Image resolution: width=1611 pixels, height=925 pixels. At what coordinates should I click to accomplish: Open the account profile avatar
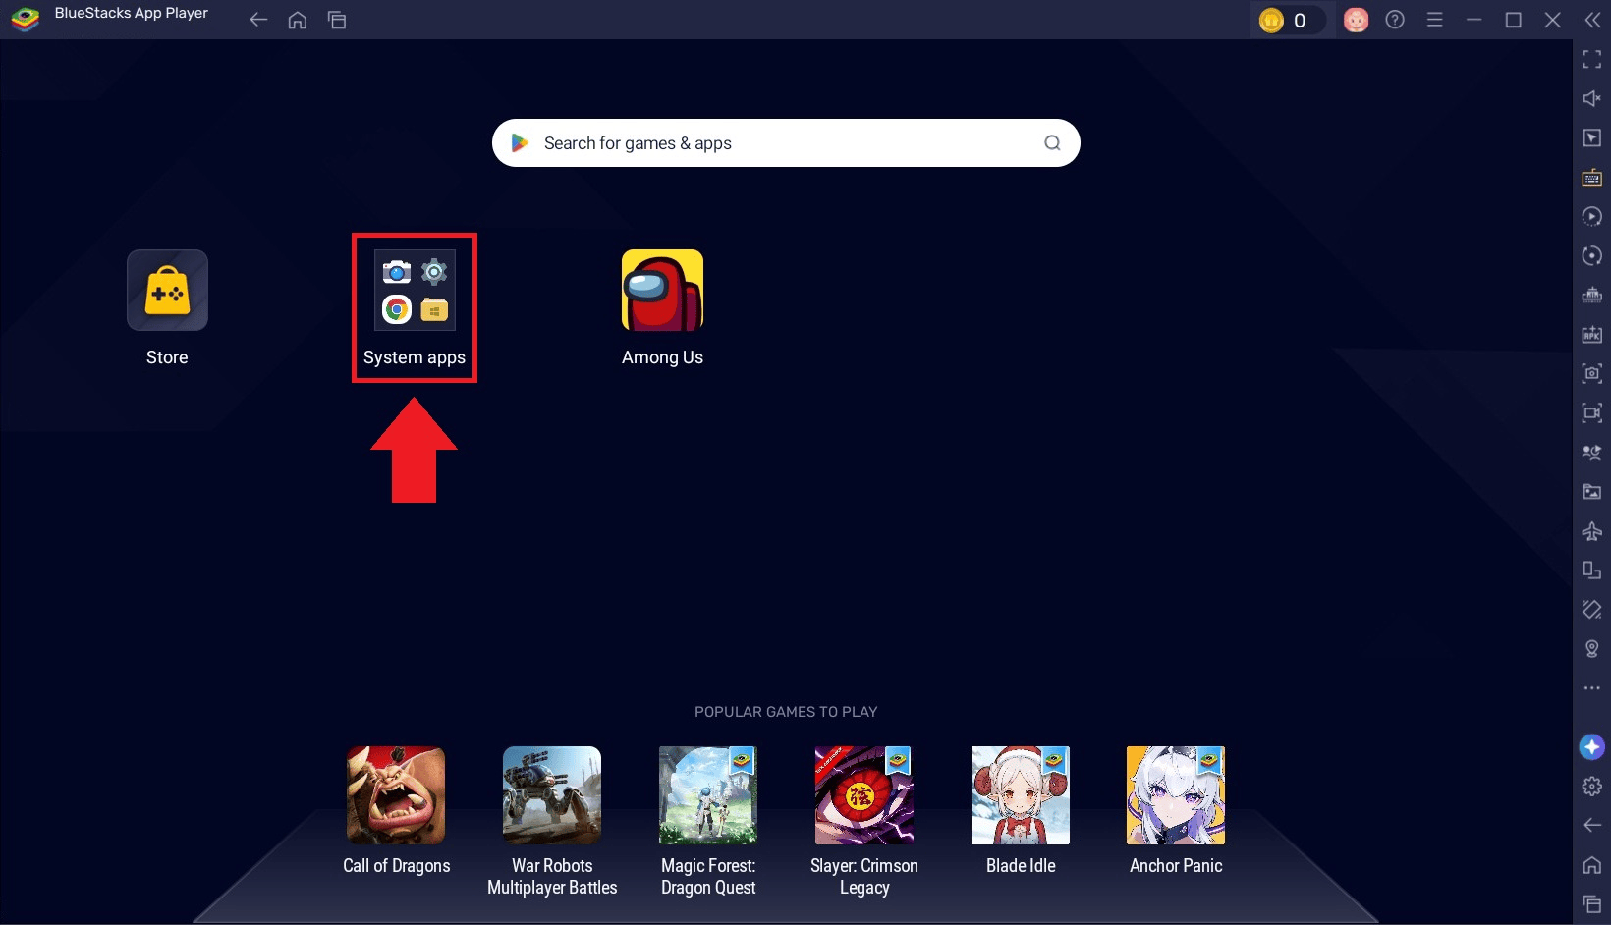point(1357,20)
